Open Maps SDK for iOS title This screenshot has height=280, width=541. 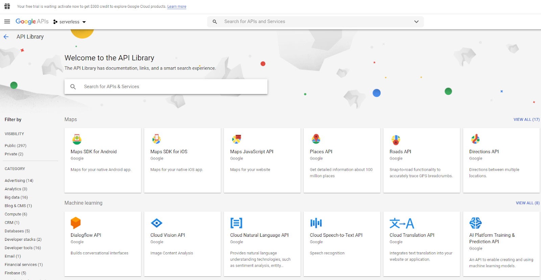pyautogui.click(x=169, y=151)
